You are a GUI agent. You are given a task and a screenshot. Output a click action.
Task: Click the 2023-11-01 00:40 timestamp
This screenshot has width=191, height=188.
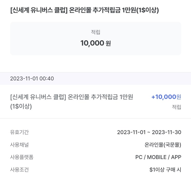[32, 79]
